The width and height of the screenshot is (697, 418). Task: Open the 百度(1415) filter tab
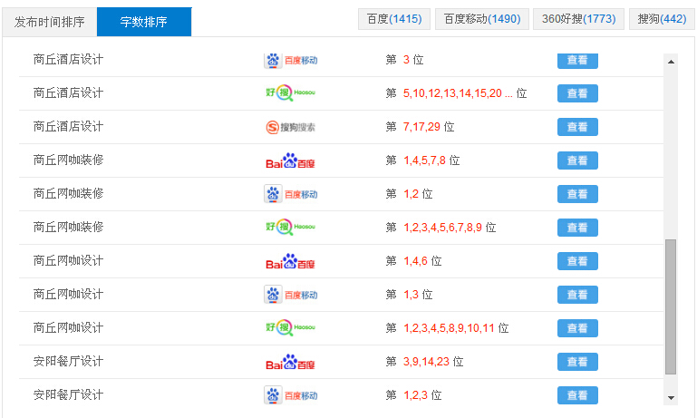[394, 19]
